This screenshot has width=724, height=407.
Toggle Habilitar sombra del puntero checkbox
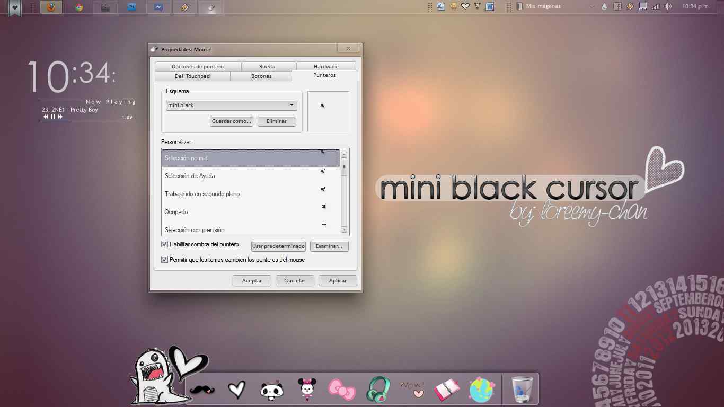pos(164,245)
